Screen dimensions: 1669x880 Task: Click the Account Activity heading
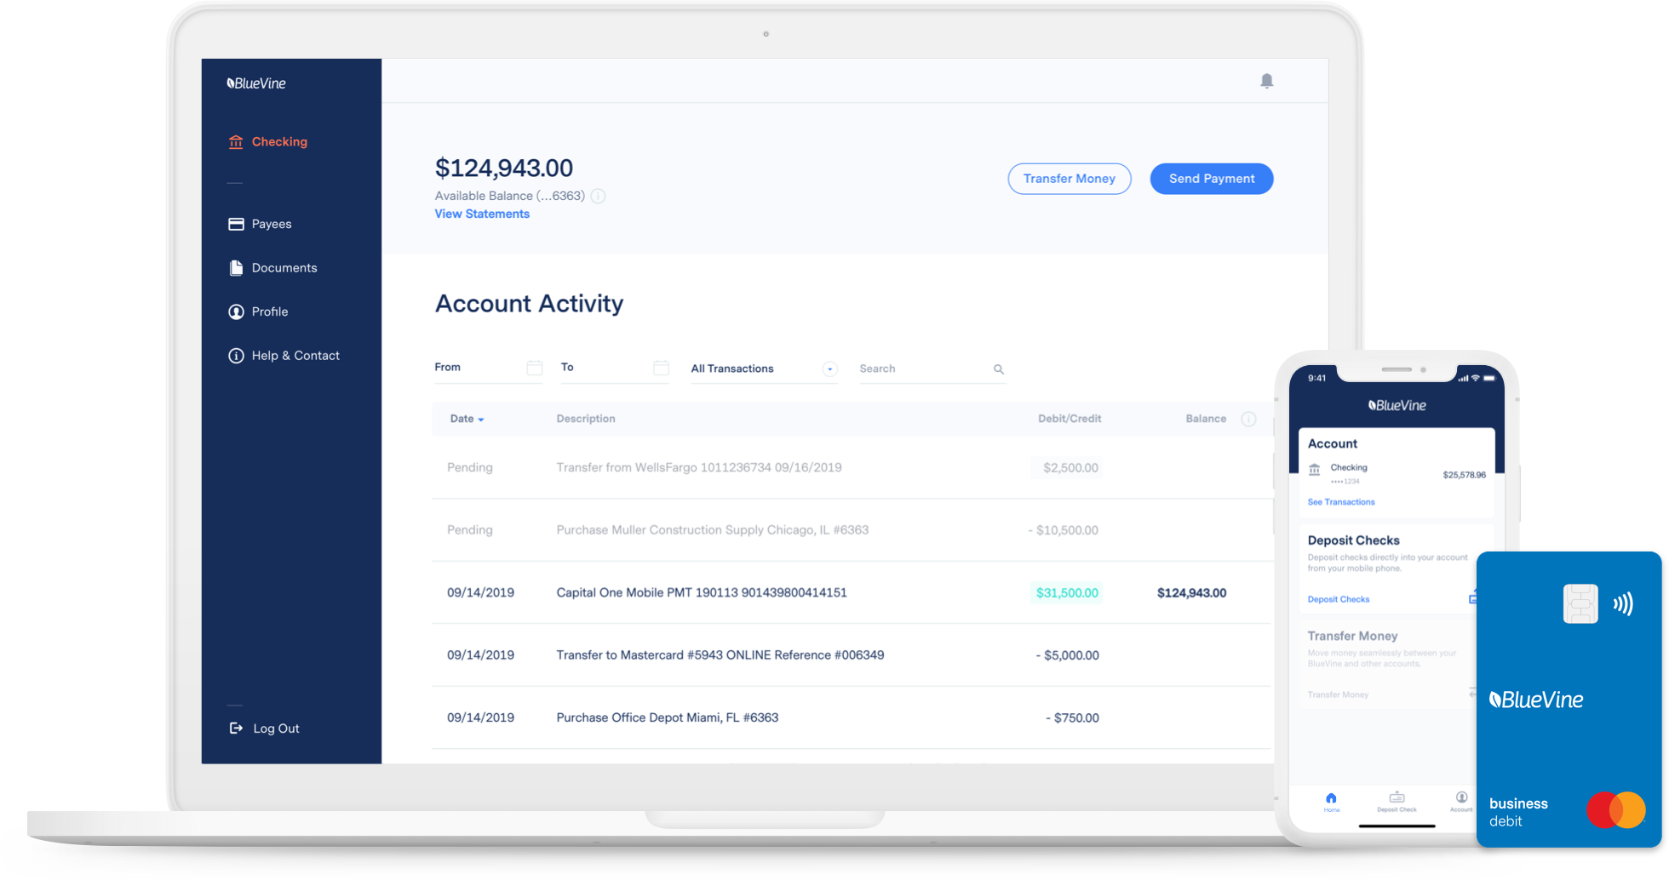pyautogui.click(x=529, y=304)
